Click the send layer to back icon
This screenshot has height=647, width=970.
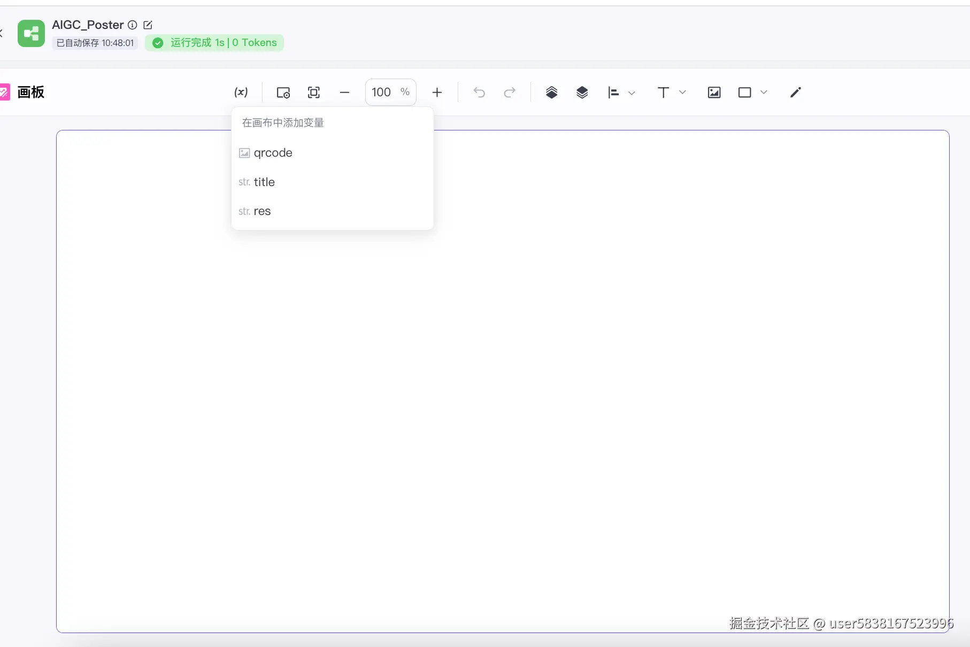click(582, 93)
